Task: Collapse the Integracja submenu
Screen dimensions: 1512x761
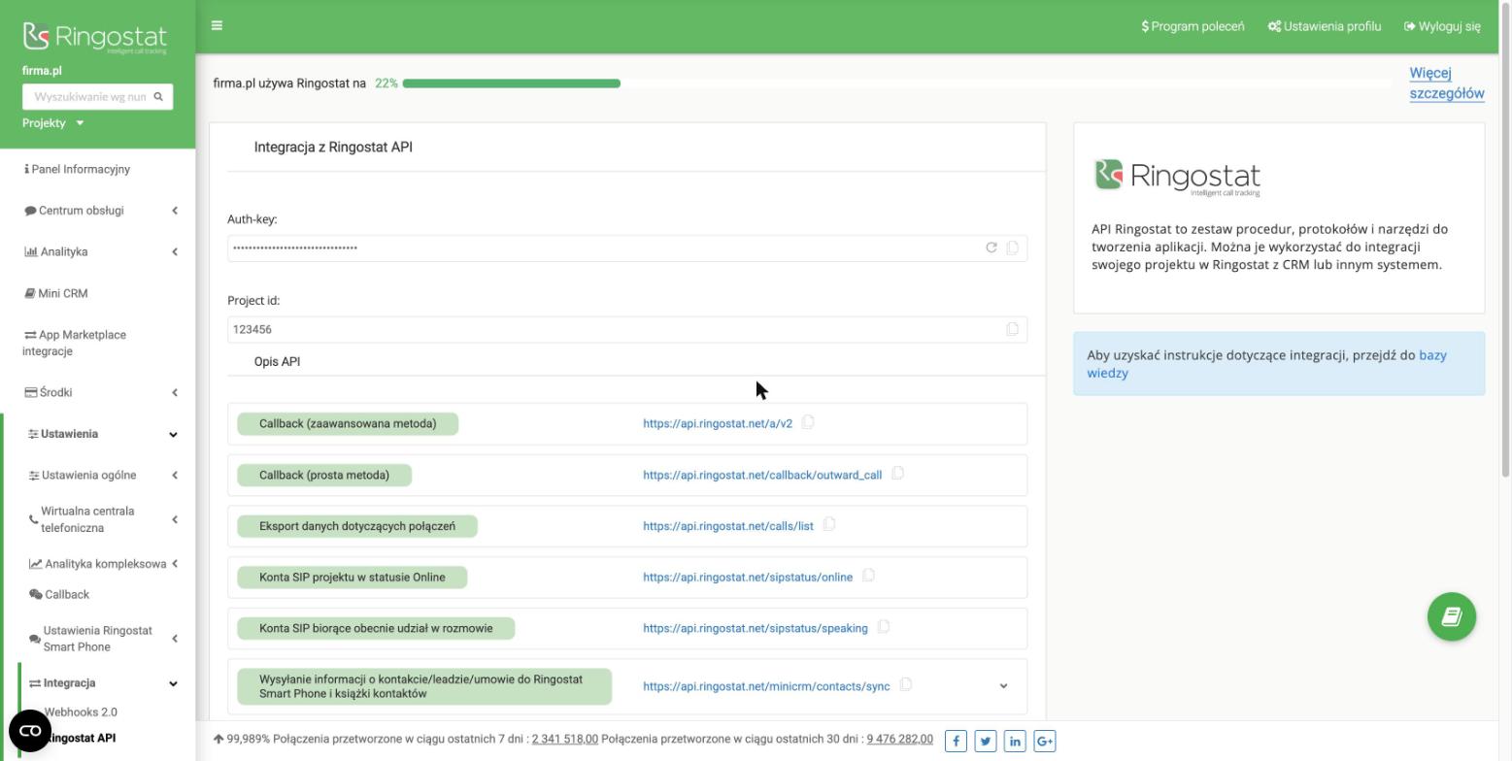Action: 102,683
